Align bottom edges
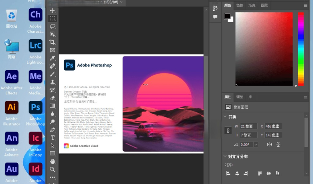 [278, 173]
